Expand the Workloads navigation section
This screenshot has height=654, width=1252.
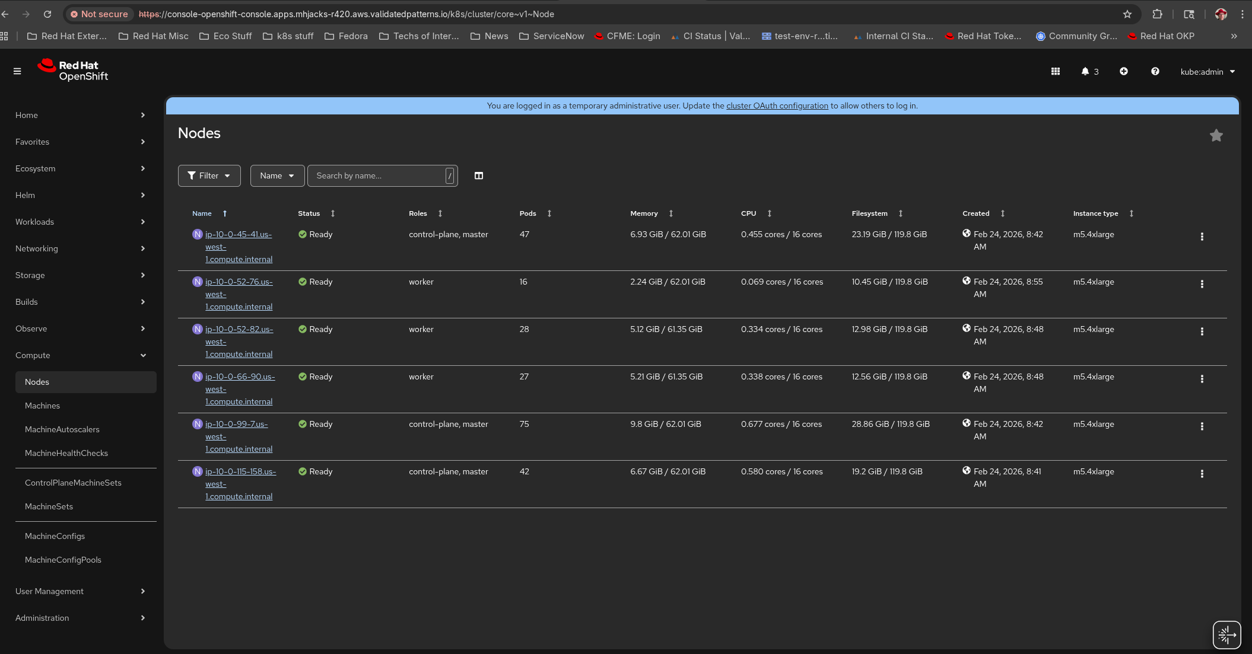(x=80, y=222)
